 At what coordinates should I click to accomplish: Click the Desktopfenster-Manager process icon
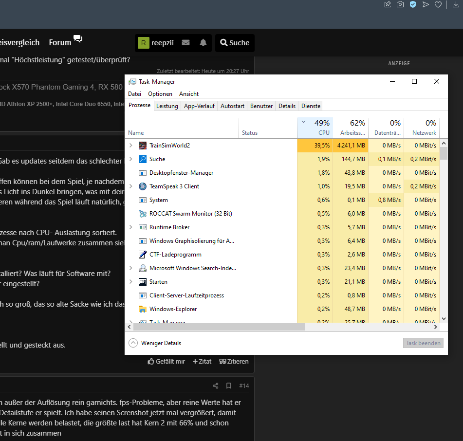(143, 173)
